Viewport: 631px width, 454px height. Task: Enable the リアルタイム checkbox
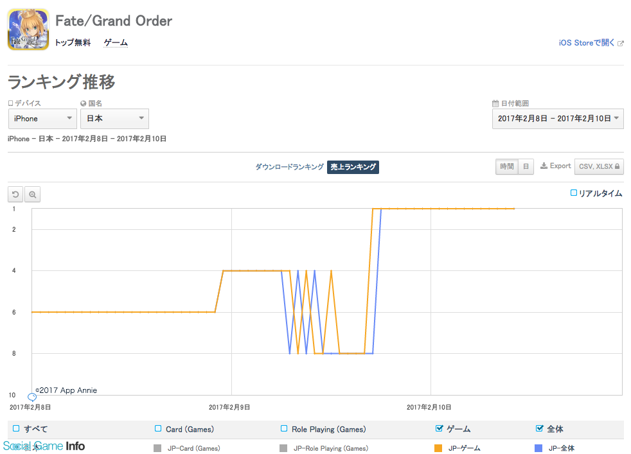pos(574,193)
